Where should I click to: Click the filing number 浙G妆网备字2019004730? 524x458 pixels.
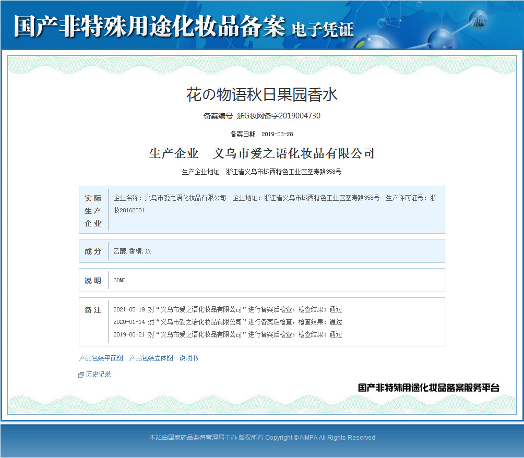(x=278, y=116)
